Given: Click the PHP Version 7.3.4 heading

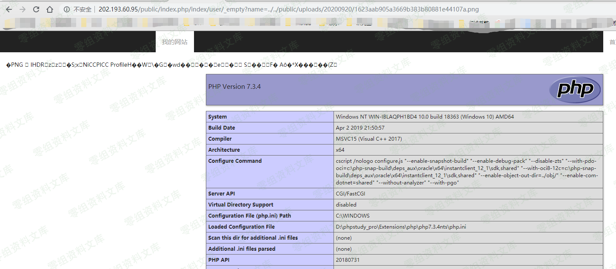Looking at the screenshot, I should click(234, 87).
